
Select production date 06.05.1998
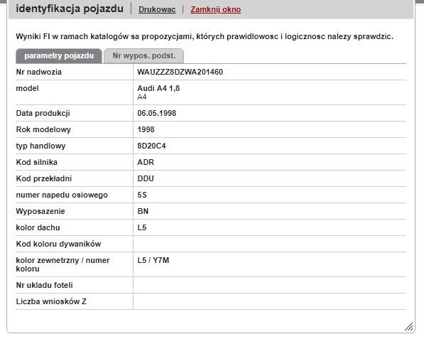(157, 113)
